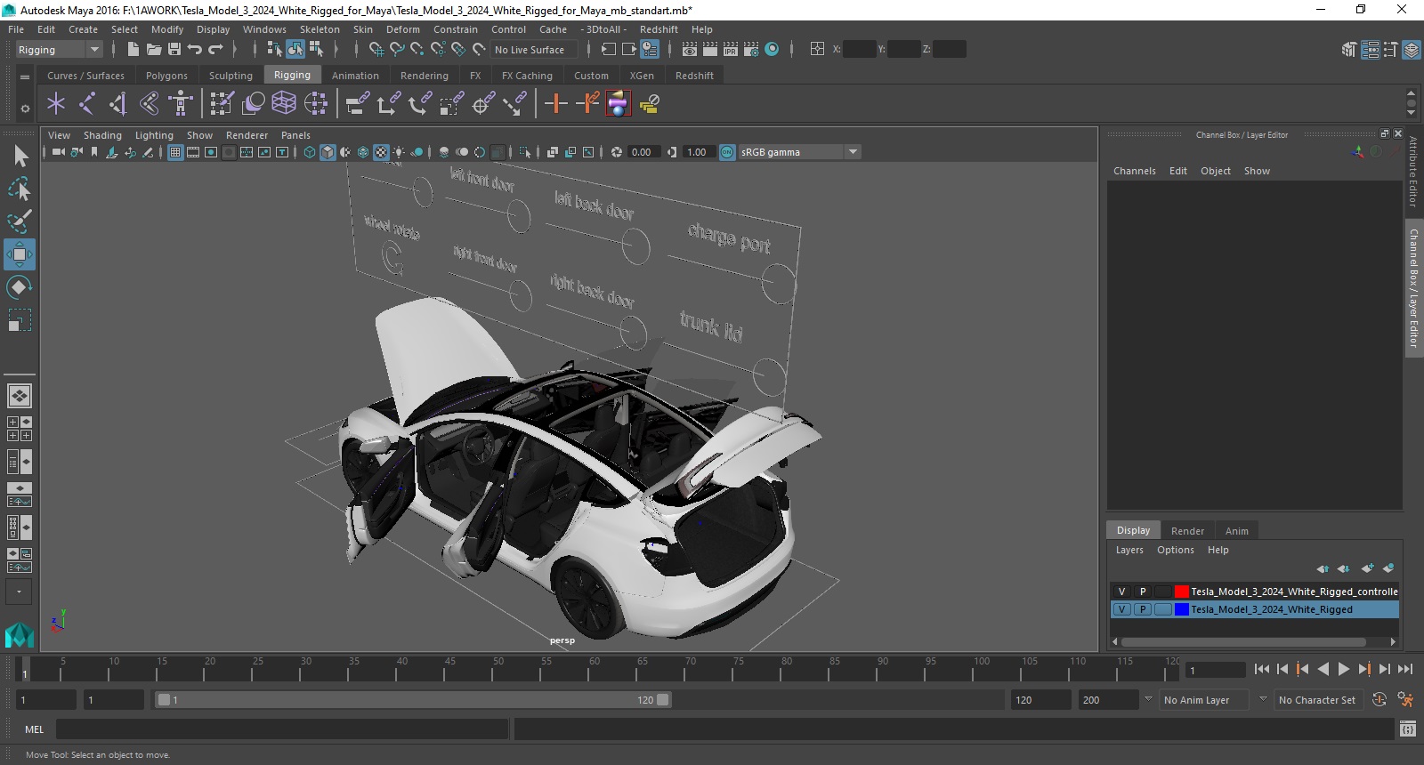Toggle visibility V of Tesla_Model_3_2024_White_Rigged layer
The width and height of the screenshot is (1424, 765).
click(x=1121, y=609)
